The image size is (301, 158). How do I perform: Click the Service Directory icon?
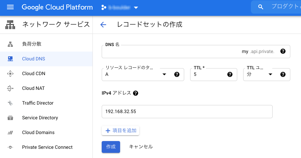pyautogui.click(x=10, y=118)
